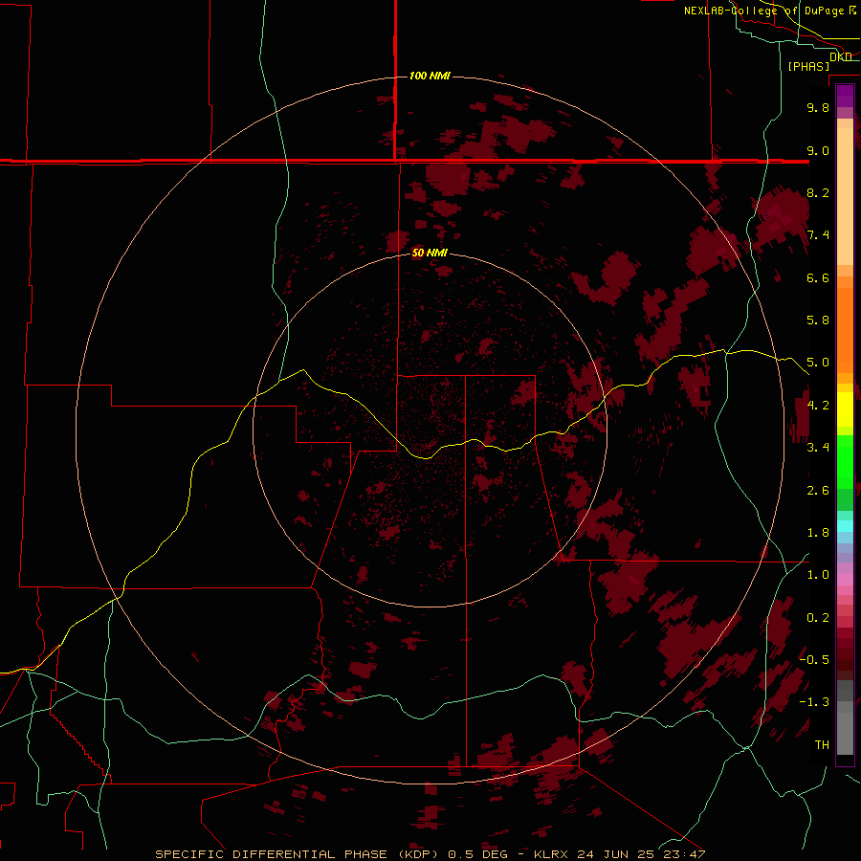Click the 50 NMI range ring label
This screenshot has width=861, height=861.
click(430, 253)
